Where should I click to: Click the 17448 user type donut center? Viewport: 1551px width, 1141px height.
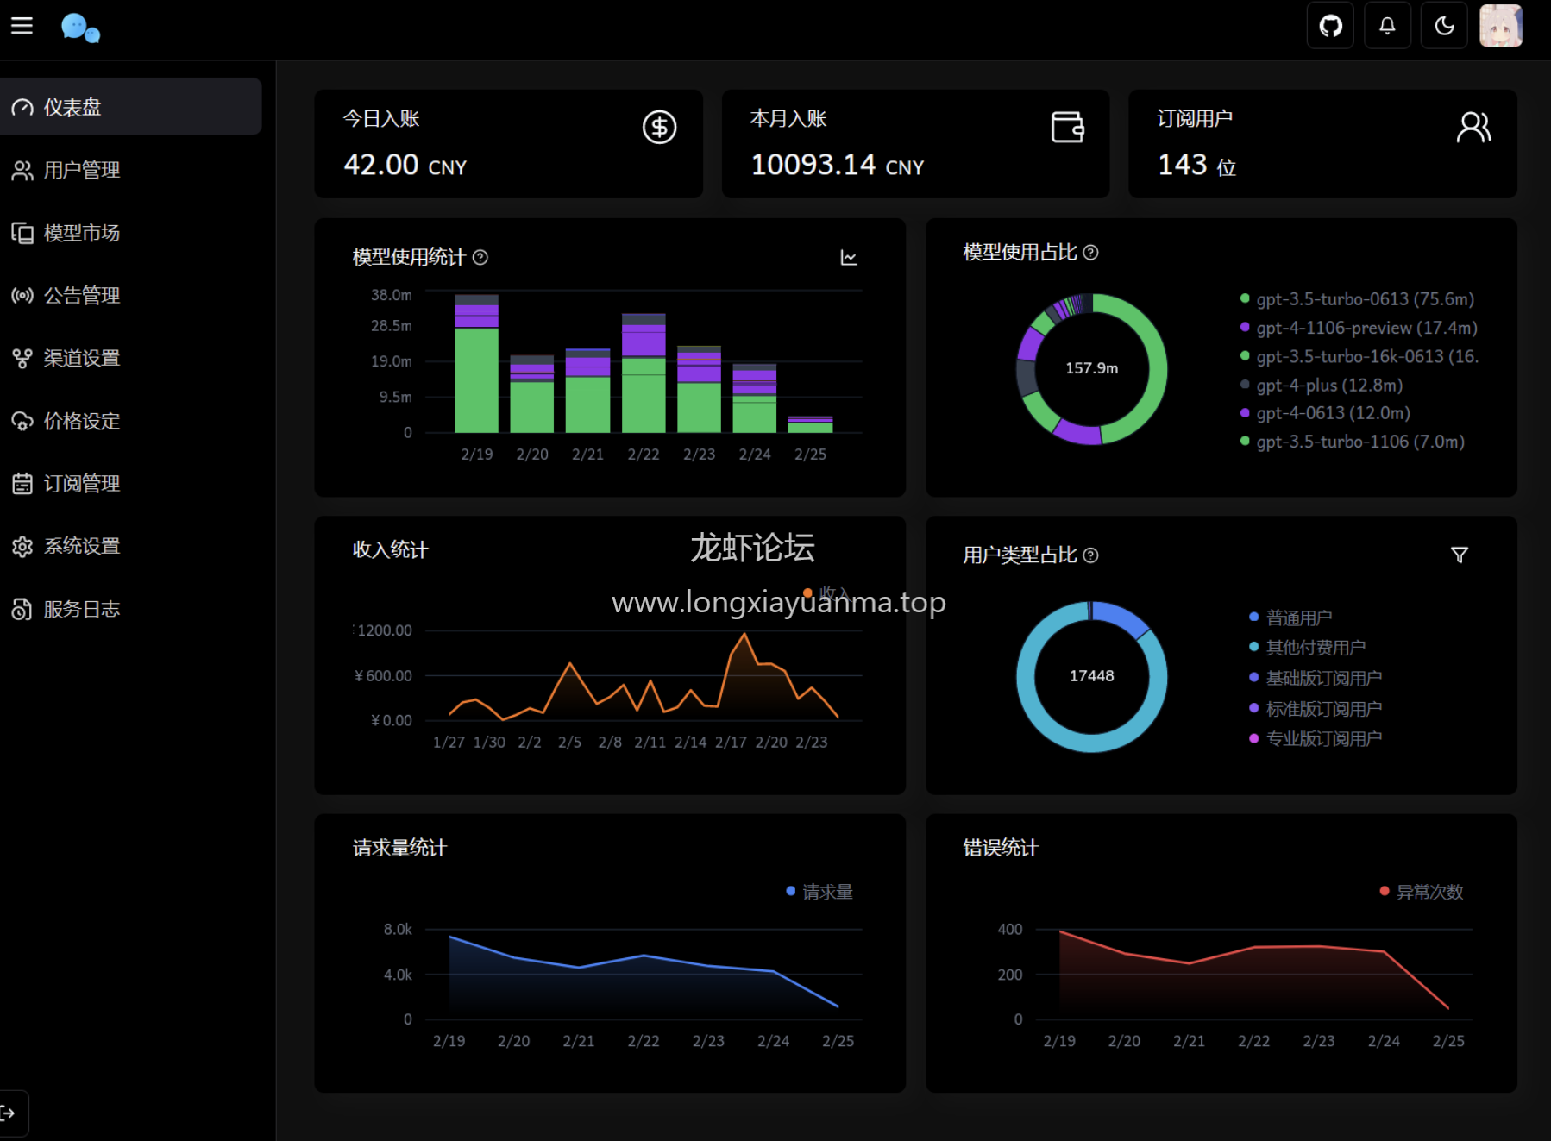(x=1091, y=676)
